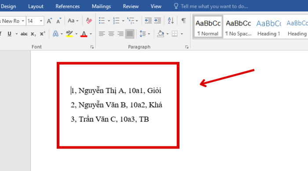Click the line '1, Nguyễn Thị A, 10a1, Giỏi'

click(x=116, y=91)
